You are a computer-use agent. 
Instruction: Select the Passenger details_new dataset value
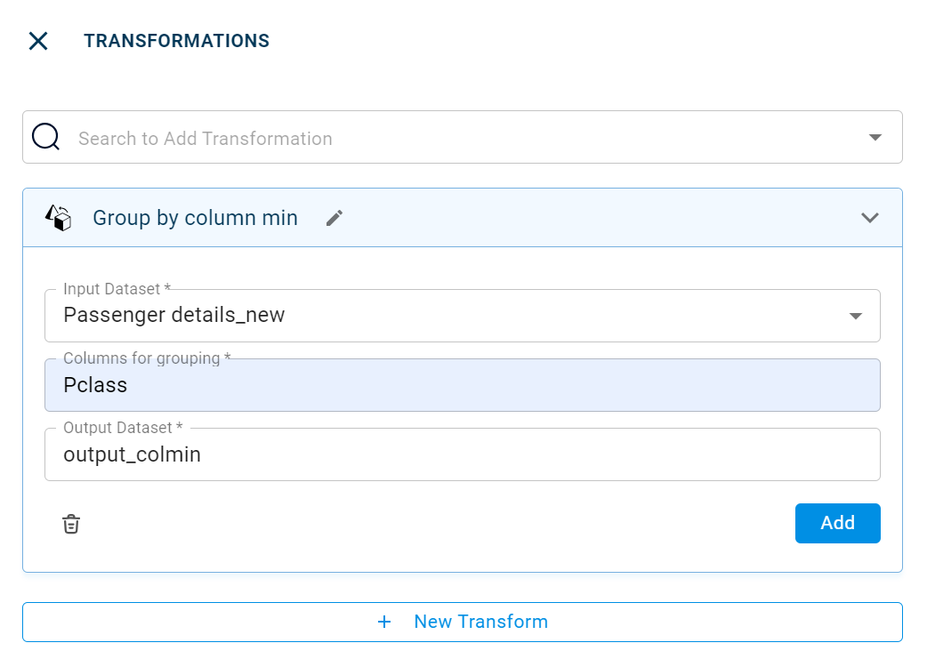(174, 315)
